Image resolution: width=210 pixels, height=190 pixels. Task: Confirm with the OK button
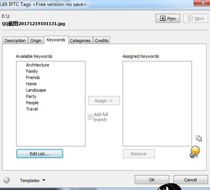click(152, 180)
